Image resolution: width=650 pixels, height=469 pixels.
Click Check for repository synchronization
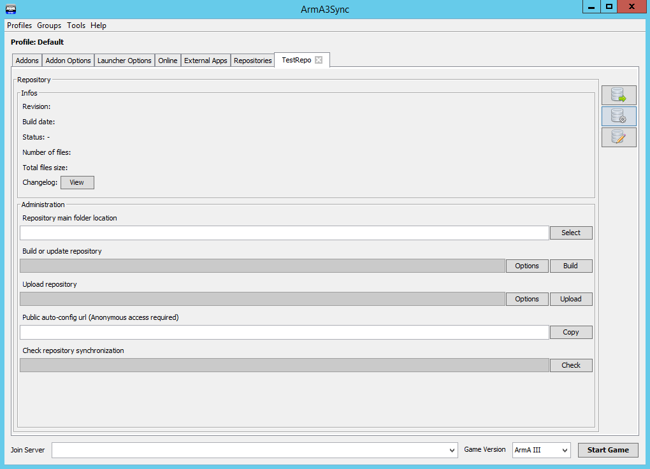point(571,365)
